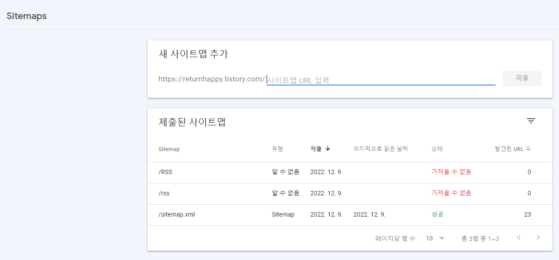Go to previous page of sitemap rows
Viewport: 559px width, 260px height.
click(x=519, y=238)
